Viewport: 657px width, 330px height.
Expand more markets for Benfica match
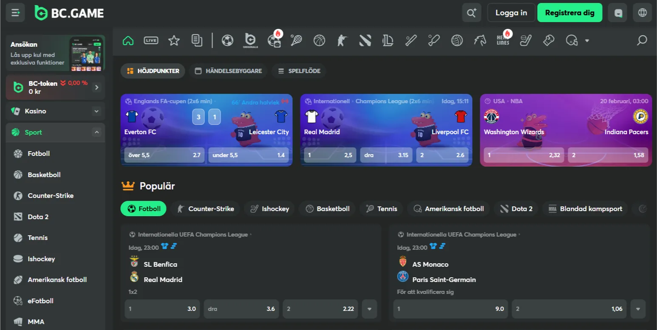tap(369, 309)
